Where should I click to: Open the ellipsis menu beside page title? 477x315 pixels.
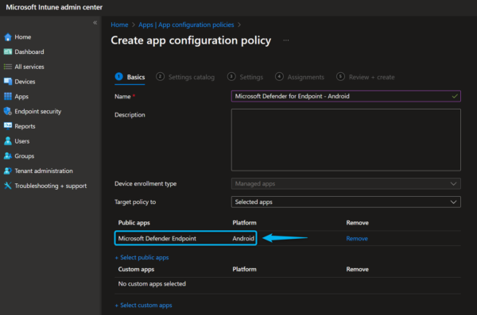click(286, 40)
